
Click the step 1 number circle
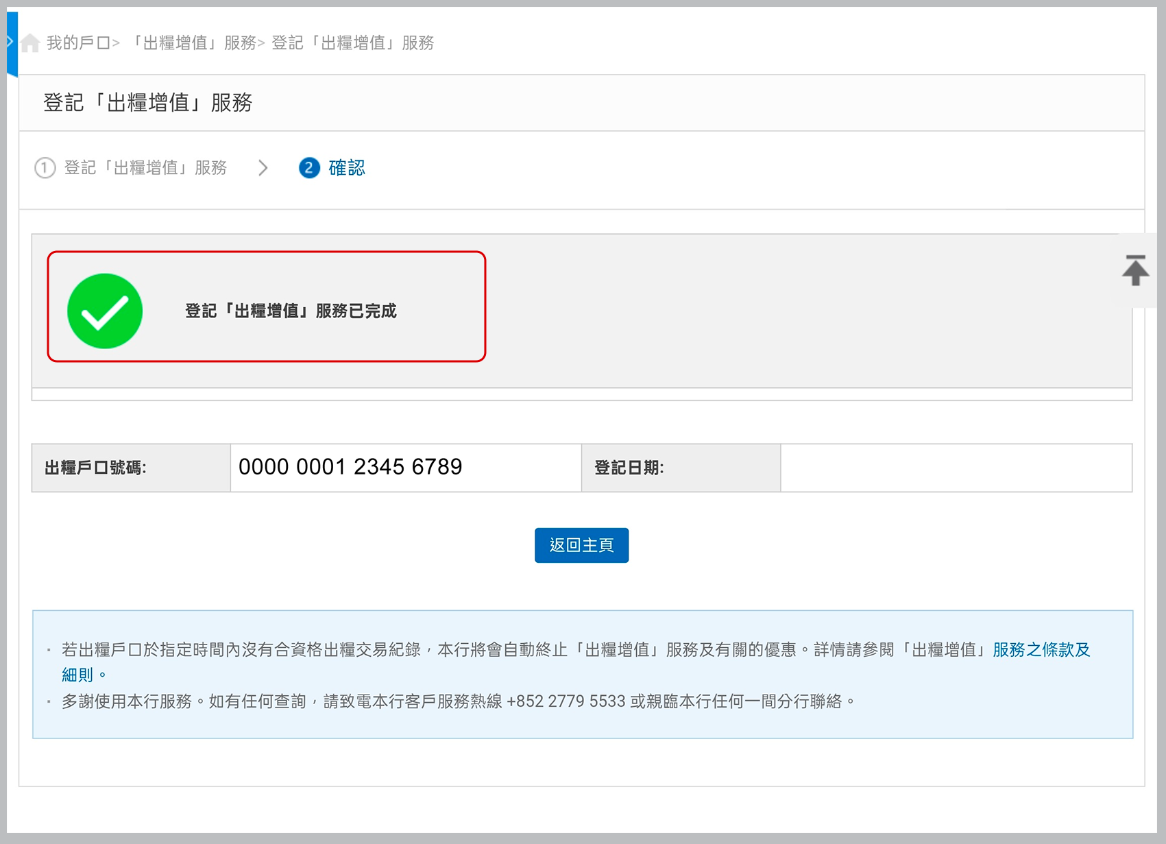(x=45, y=168)
